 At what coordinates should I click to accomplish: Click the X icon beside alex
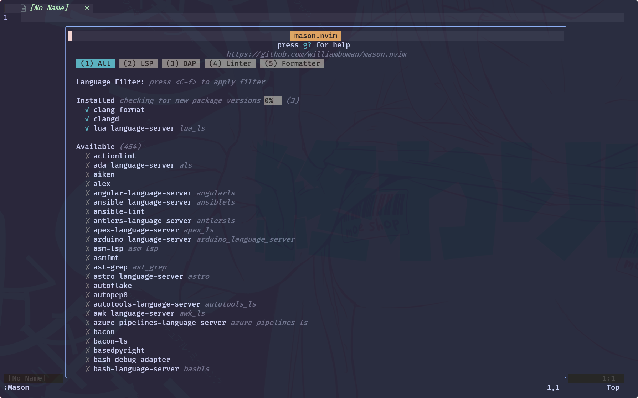(x=87, y=184)
